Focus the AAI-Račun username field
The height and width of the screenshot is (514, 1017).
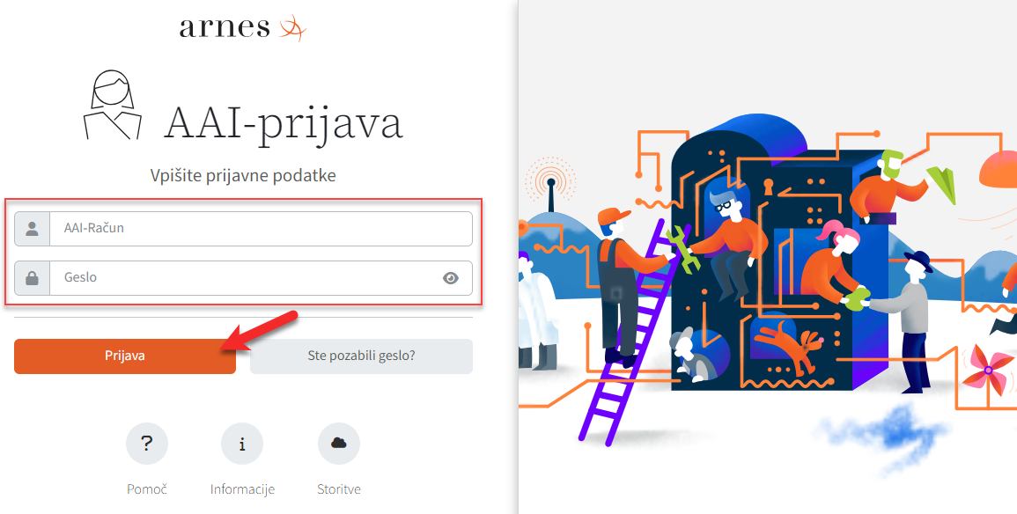[x=261, y=229]
